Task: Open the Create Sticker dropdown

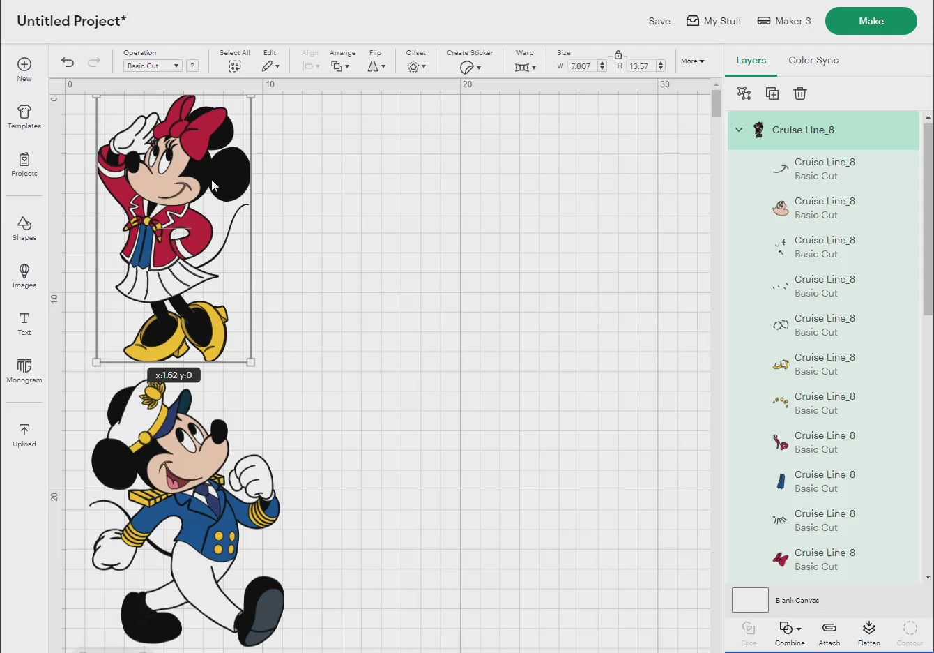Action: [x=470, y=67]
